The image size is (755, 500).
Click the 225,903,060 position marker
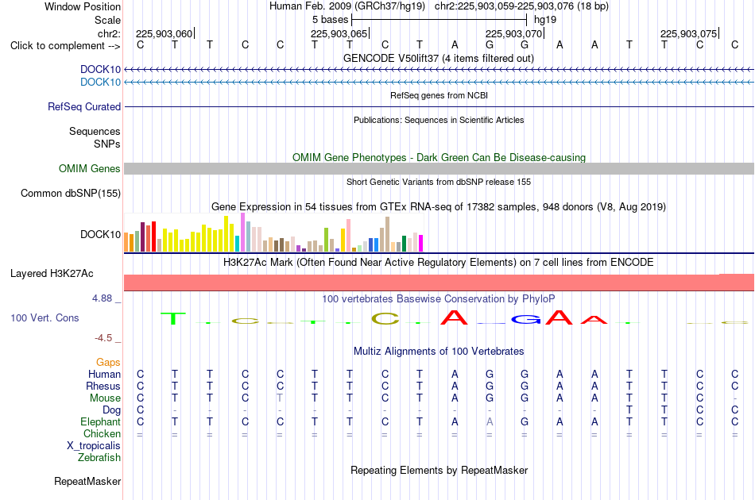165,33
